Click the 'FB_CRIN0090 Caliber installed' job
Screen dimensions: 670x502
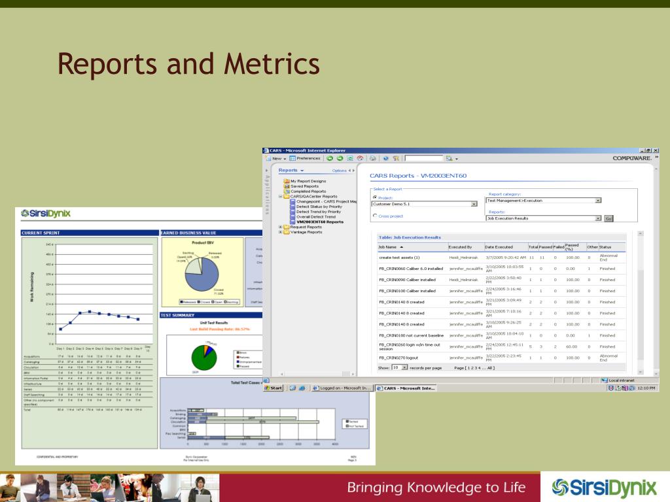tap(407, 280)
